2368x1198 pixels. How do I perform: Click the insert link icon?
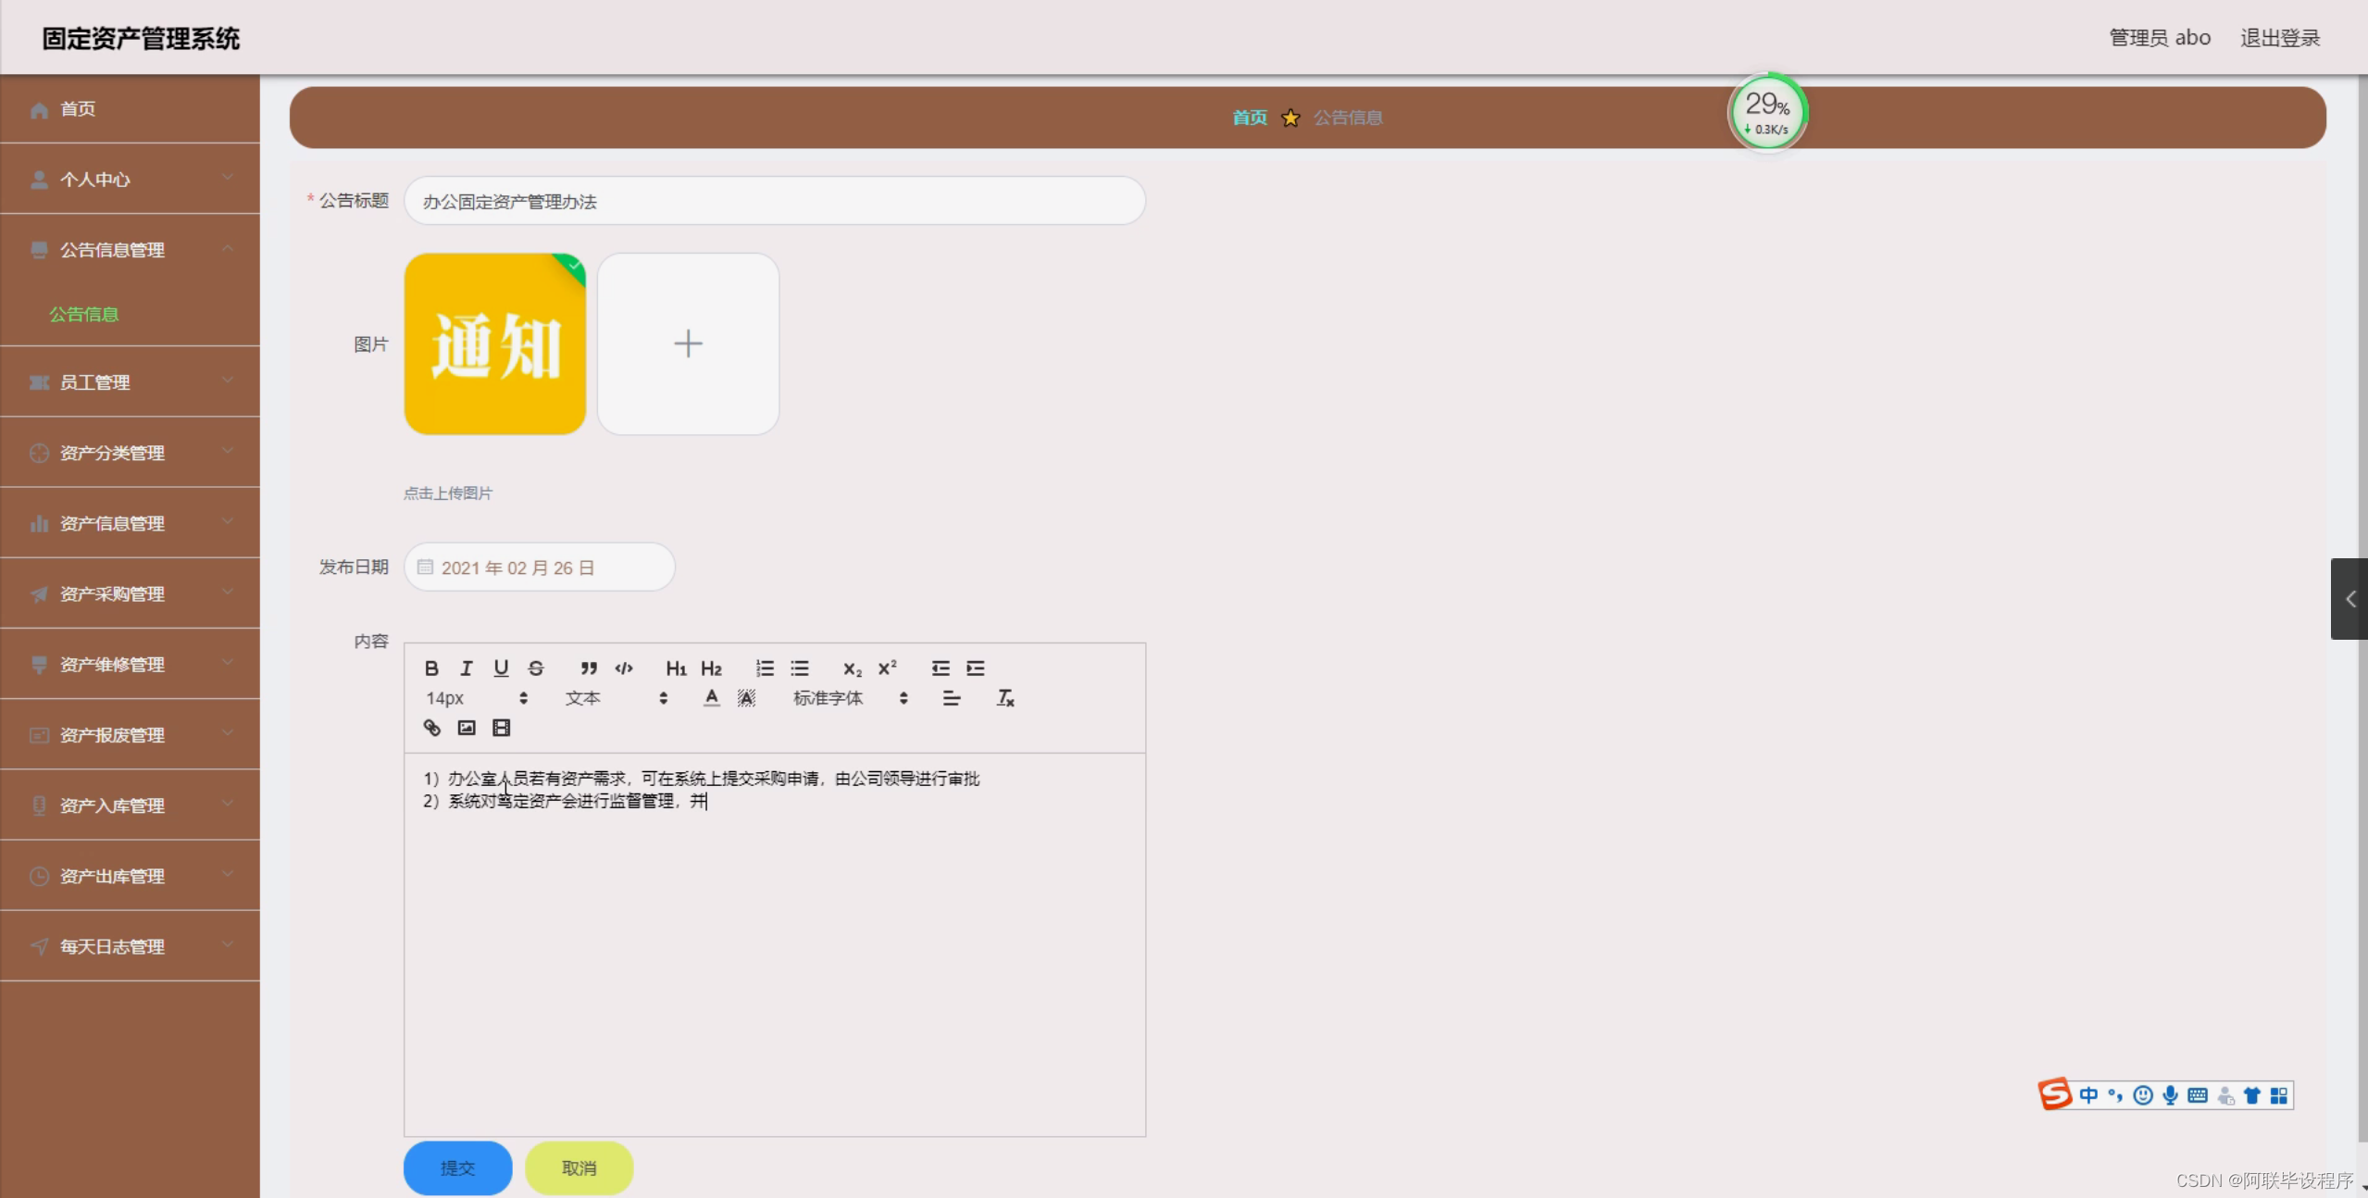[x=431, y=728]
